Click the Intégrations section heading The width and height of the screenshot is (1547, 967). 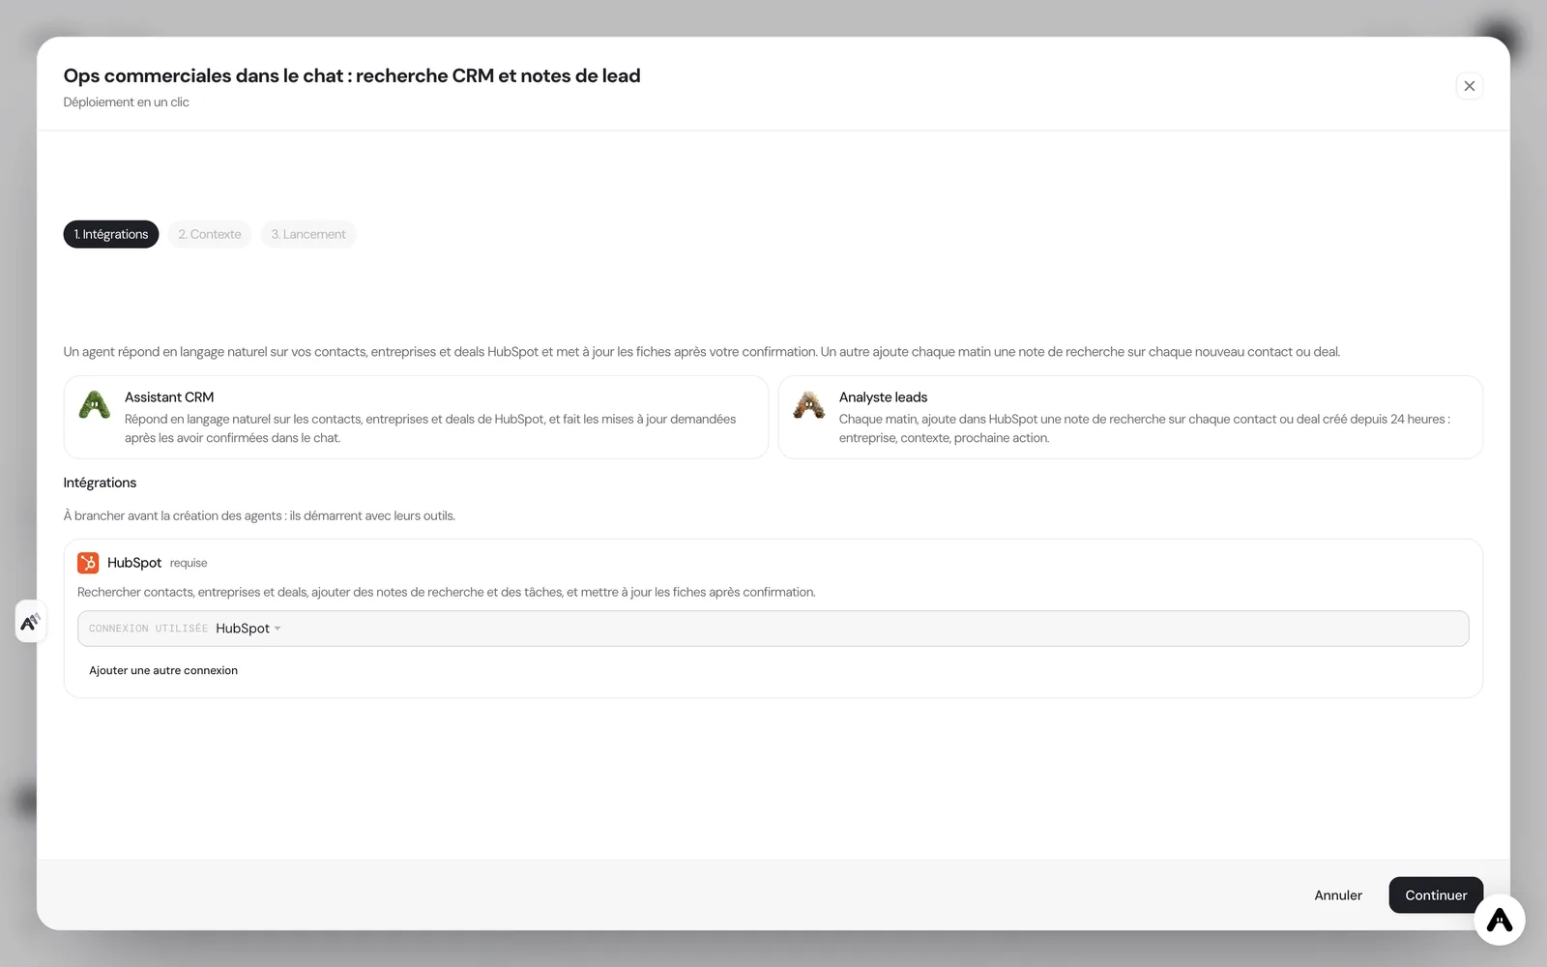(x=100, y=483)
